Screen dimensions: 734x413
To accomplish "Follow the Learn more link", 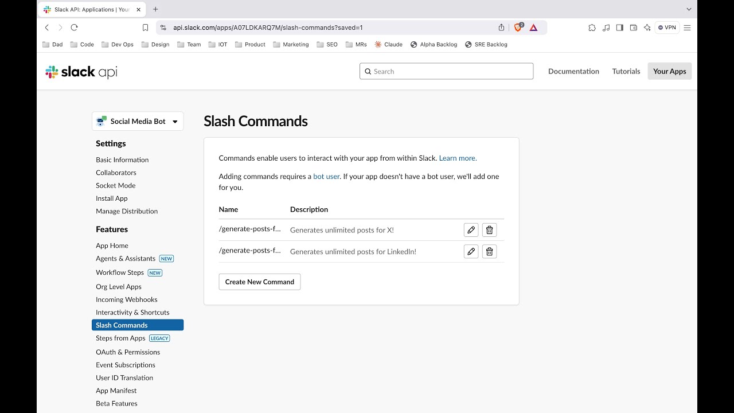I will coord(458,158).
